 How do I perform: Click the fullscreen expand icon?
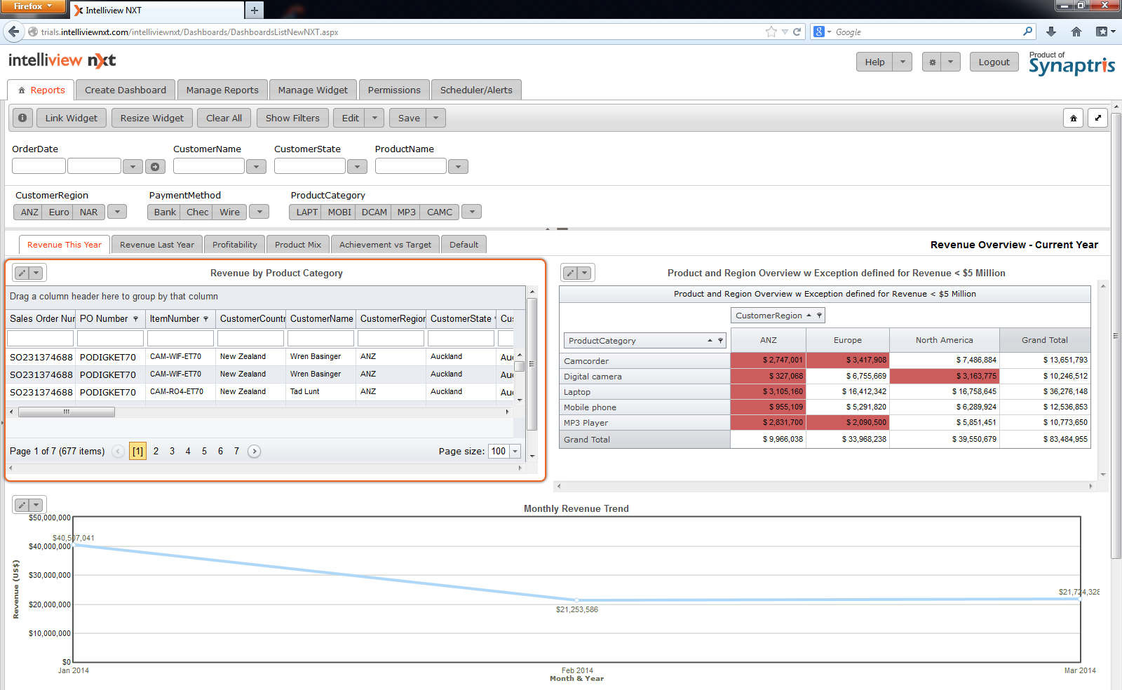(x=1097, y=118)
